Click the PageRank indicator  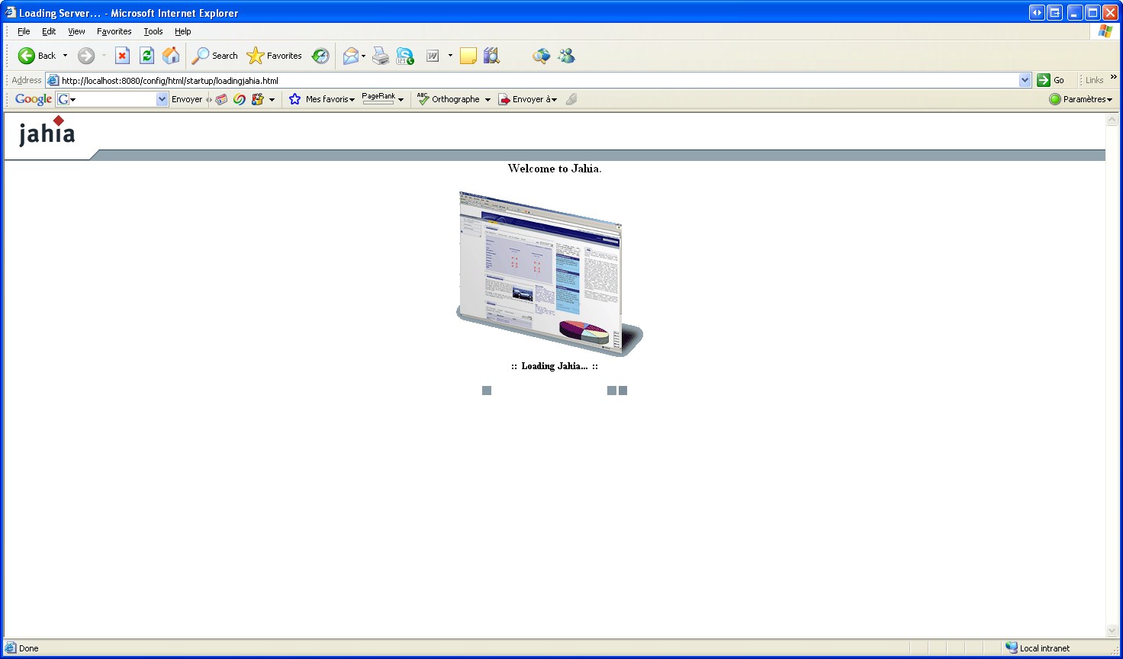378,98
